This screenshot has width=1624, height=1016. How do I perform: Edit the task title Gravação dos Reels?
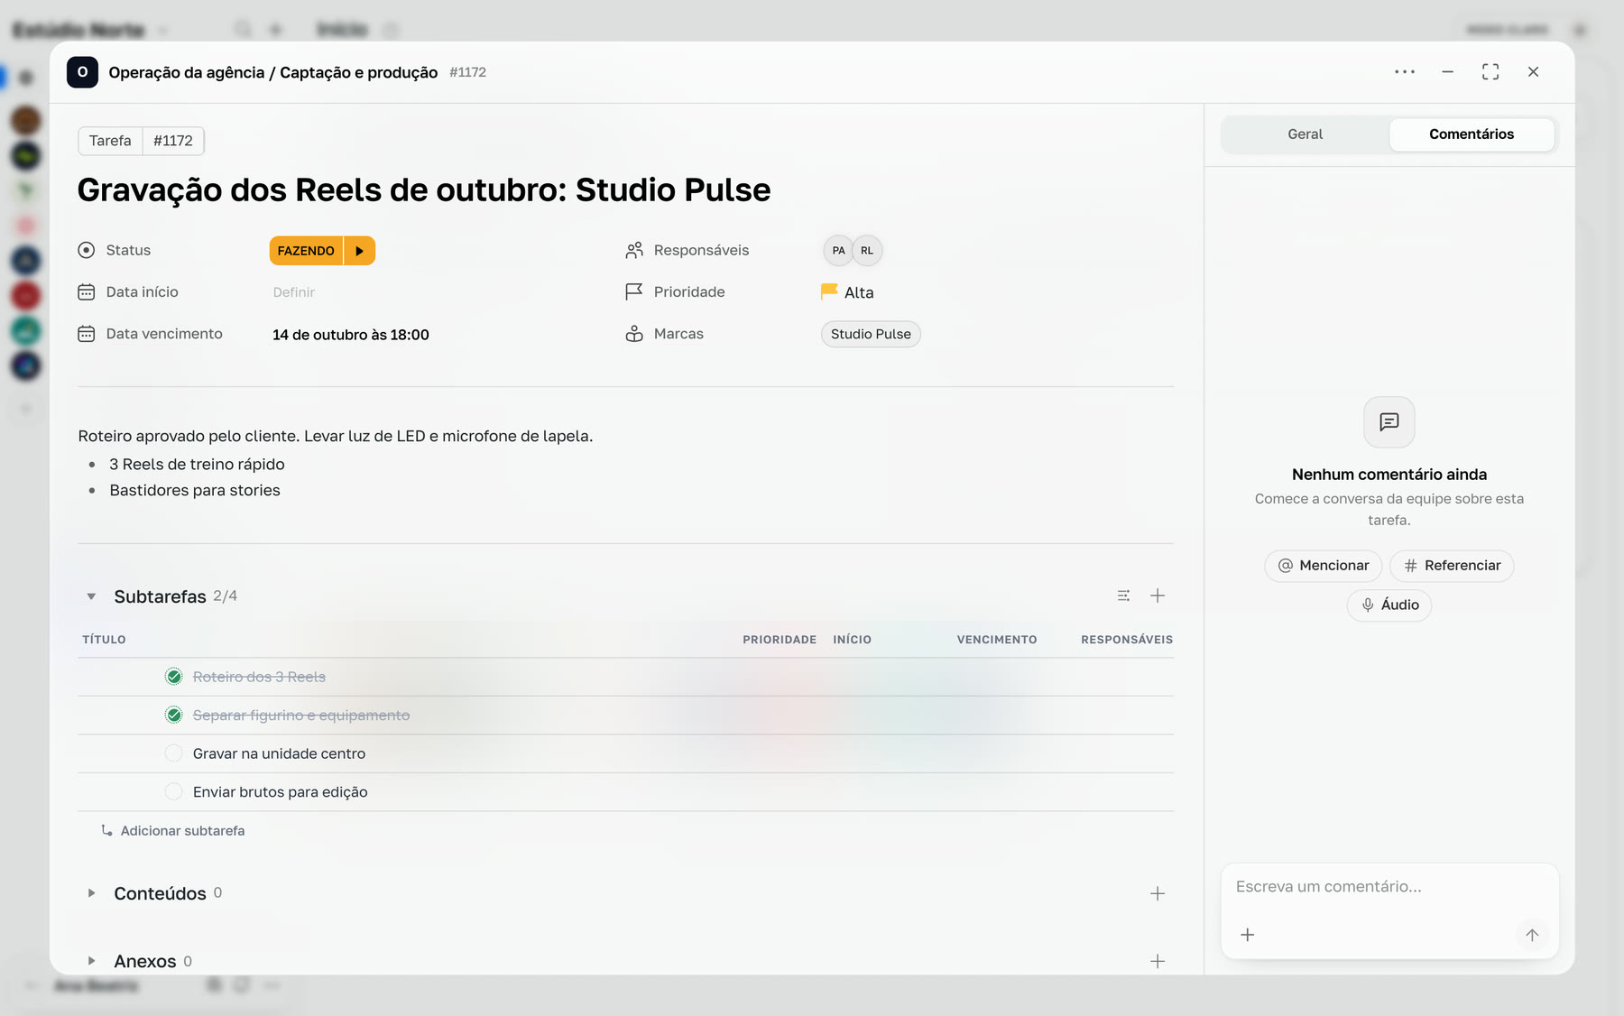pyautogui.click(x=424, y=190)
